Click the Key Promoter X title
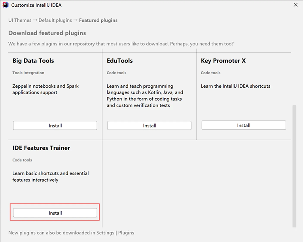This screenshot has height=242, width=303. [x=223, y=61]
